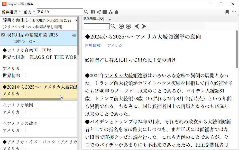Open the 前方 search mode dropdown
The image size is (239, 150).
pos(29,12)
